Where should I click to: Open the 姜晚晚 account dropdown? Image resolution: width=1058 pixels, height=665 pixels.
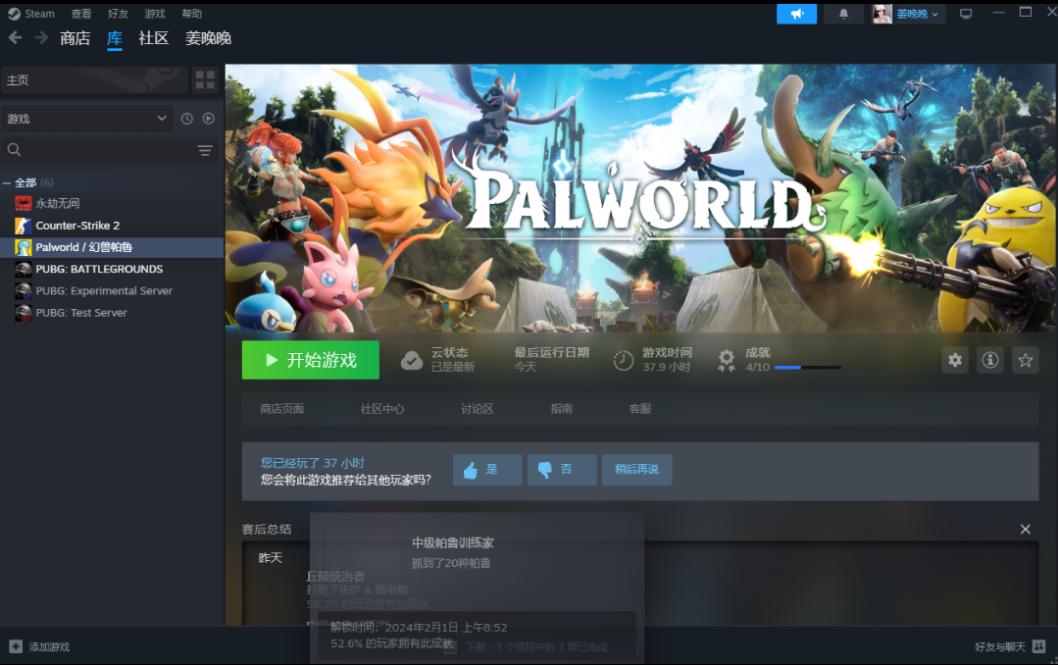tap(909, 14)
